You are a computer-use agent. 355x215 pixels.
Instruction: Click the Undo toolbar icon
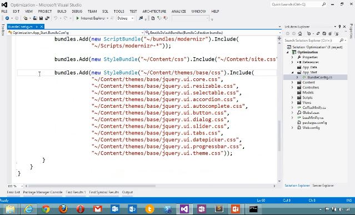(x=56, y=18)
